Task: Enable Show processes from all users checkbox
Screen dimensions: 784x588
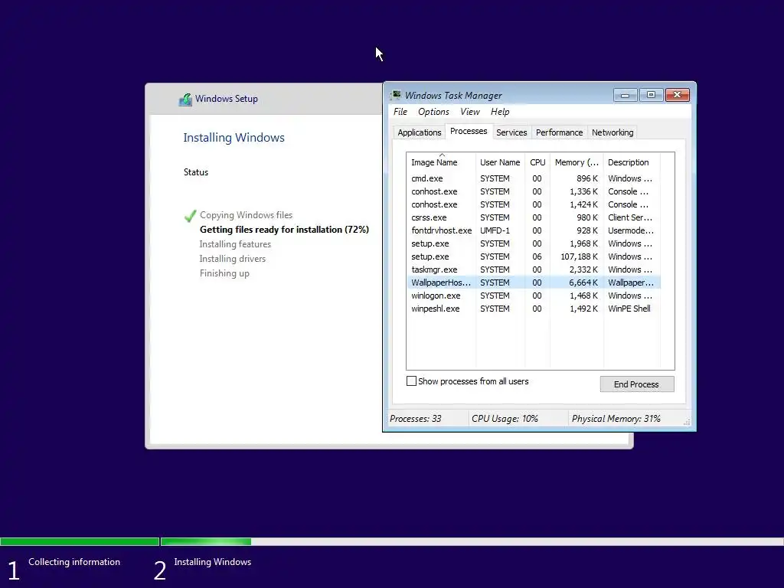Action: [x=411, y=381]
